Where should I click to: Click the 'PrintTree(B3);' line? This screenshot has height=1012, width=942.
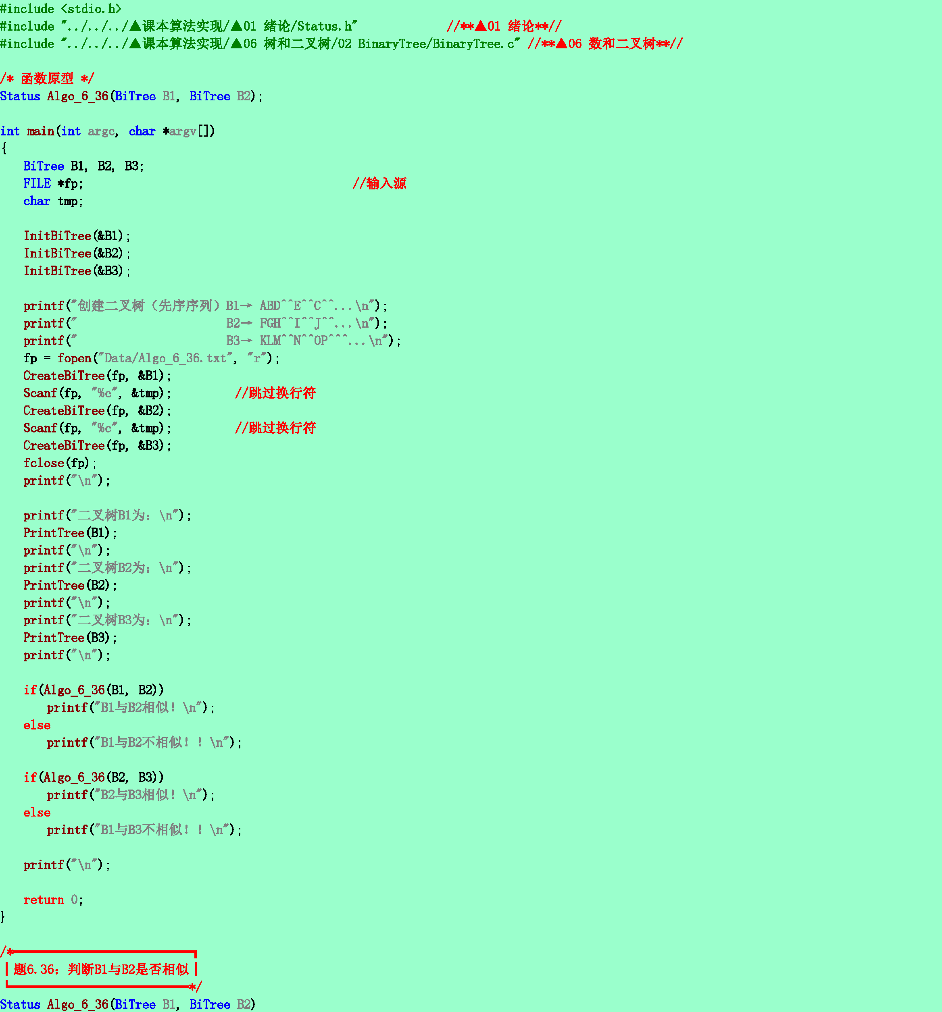(70, 638)
